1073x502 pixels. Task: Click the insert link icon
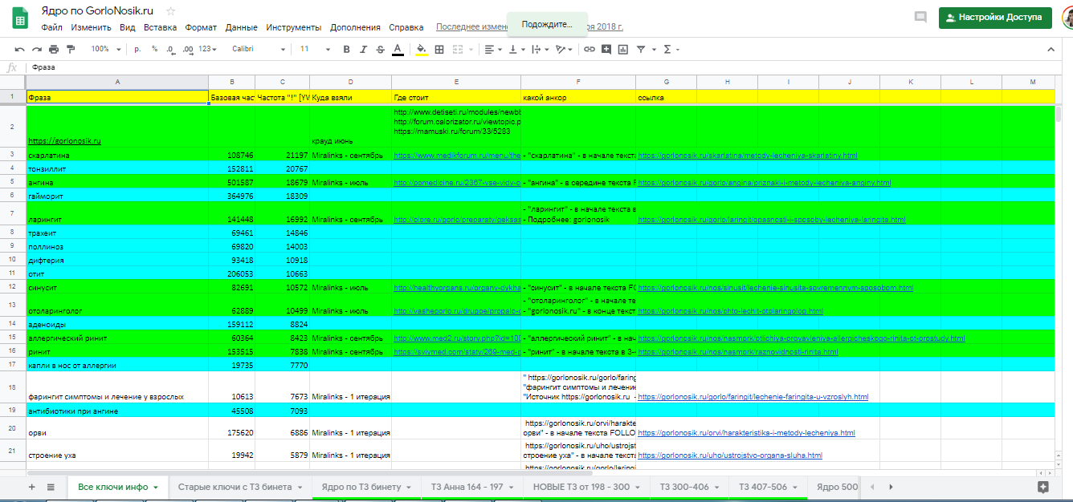pyautogui.click(x=589, y=50)
